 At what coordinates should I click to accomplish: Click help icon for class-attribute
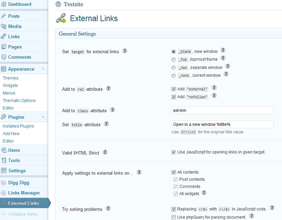pos(113,110)
